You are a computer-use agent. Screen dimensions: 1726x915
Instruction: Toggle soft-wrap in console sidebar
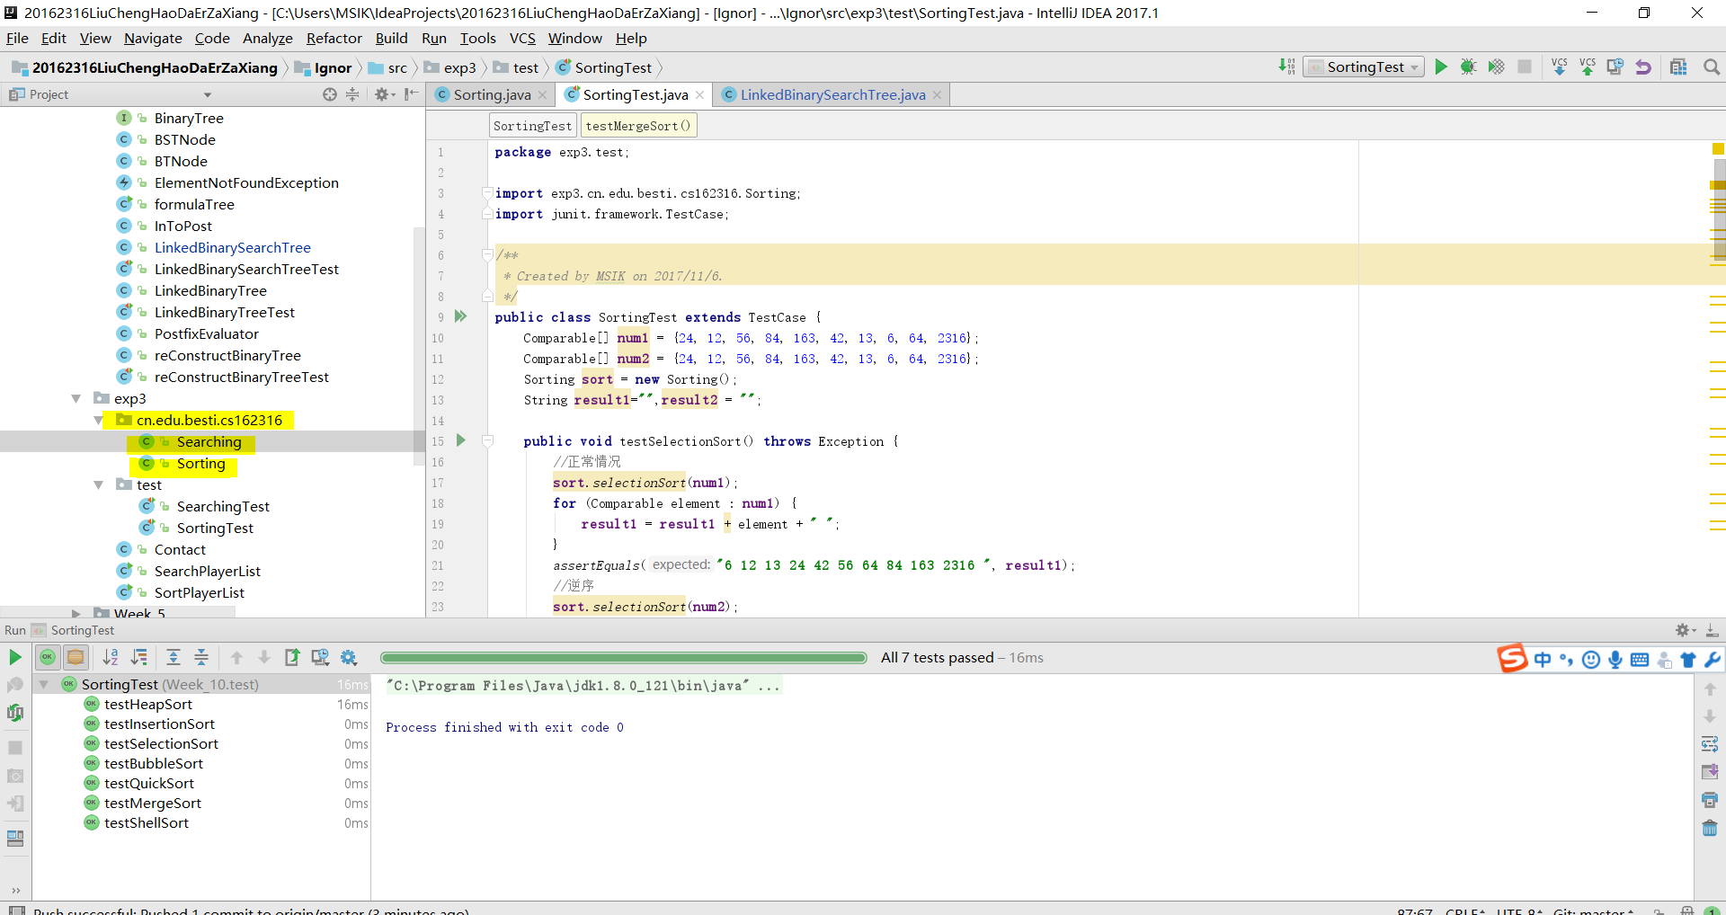click(x=1710, y=744)
